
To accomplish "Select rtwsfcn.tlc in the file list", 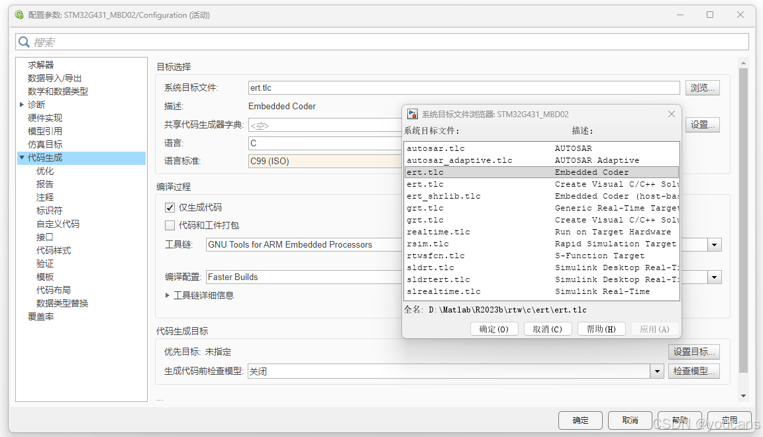I will (542, 256).
